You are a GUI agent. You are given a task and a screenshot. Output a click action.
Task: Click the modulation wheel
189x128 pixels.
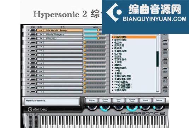36,122
